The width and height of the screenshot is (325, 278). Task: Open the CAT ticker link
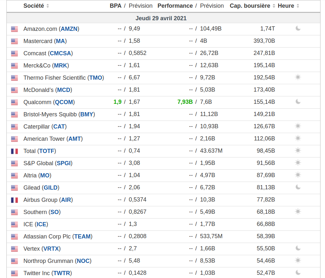coord(59,127)
